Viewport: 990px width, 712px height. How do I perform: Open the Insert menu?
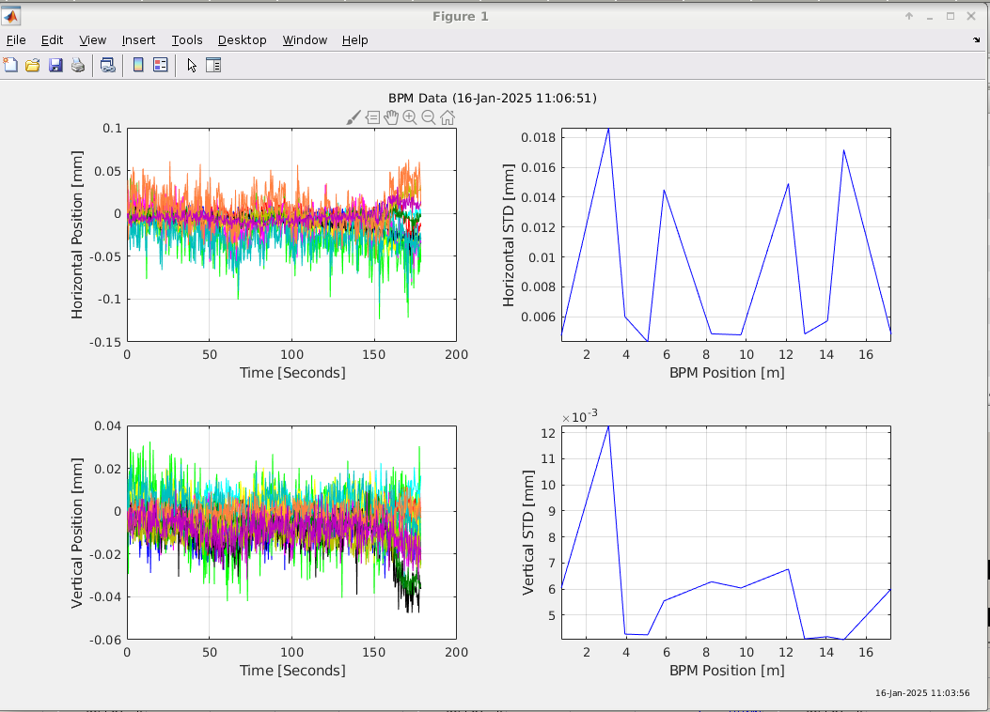[x=138, y=40]
